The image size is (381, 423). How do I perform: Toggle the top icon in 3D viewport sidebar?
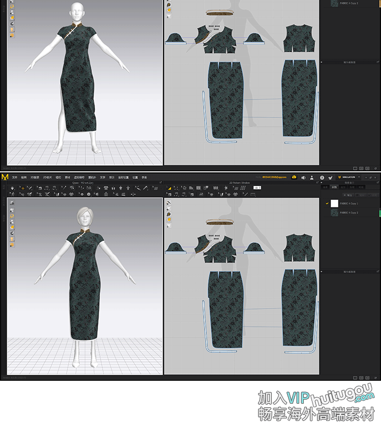point(11,203)
